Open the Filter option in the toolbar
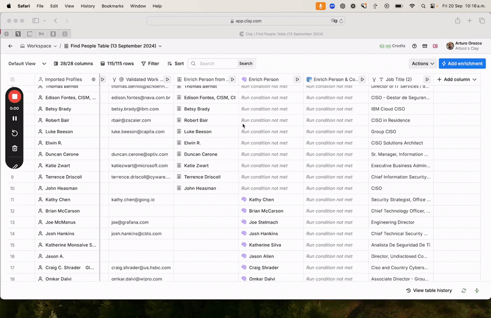Screen dimensions: 491x318 [x=150, y=64]
